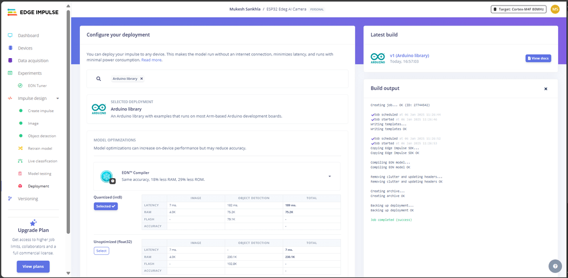568x278 pixels.
Task: Click the sidebar scroll down arrow
Action: point(68,273)
